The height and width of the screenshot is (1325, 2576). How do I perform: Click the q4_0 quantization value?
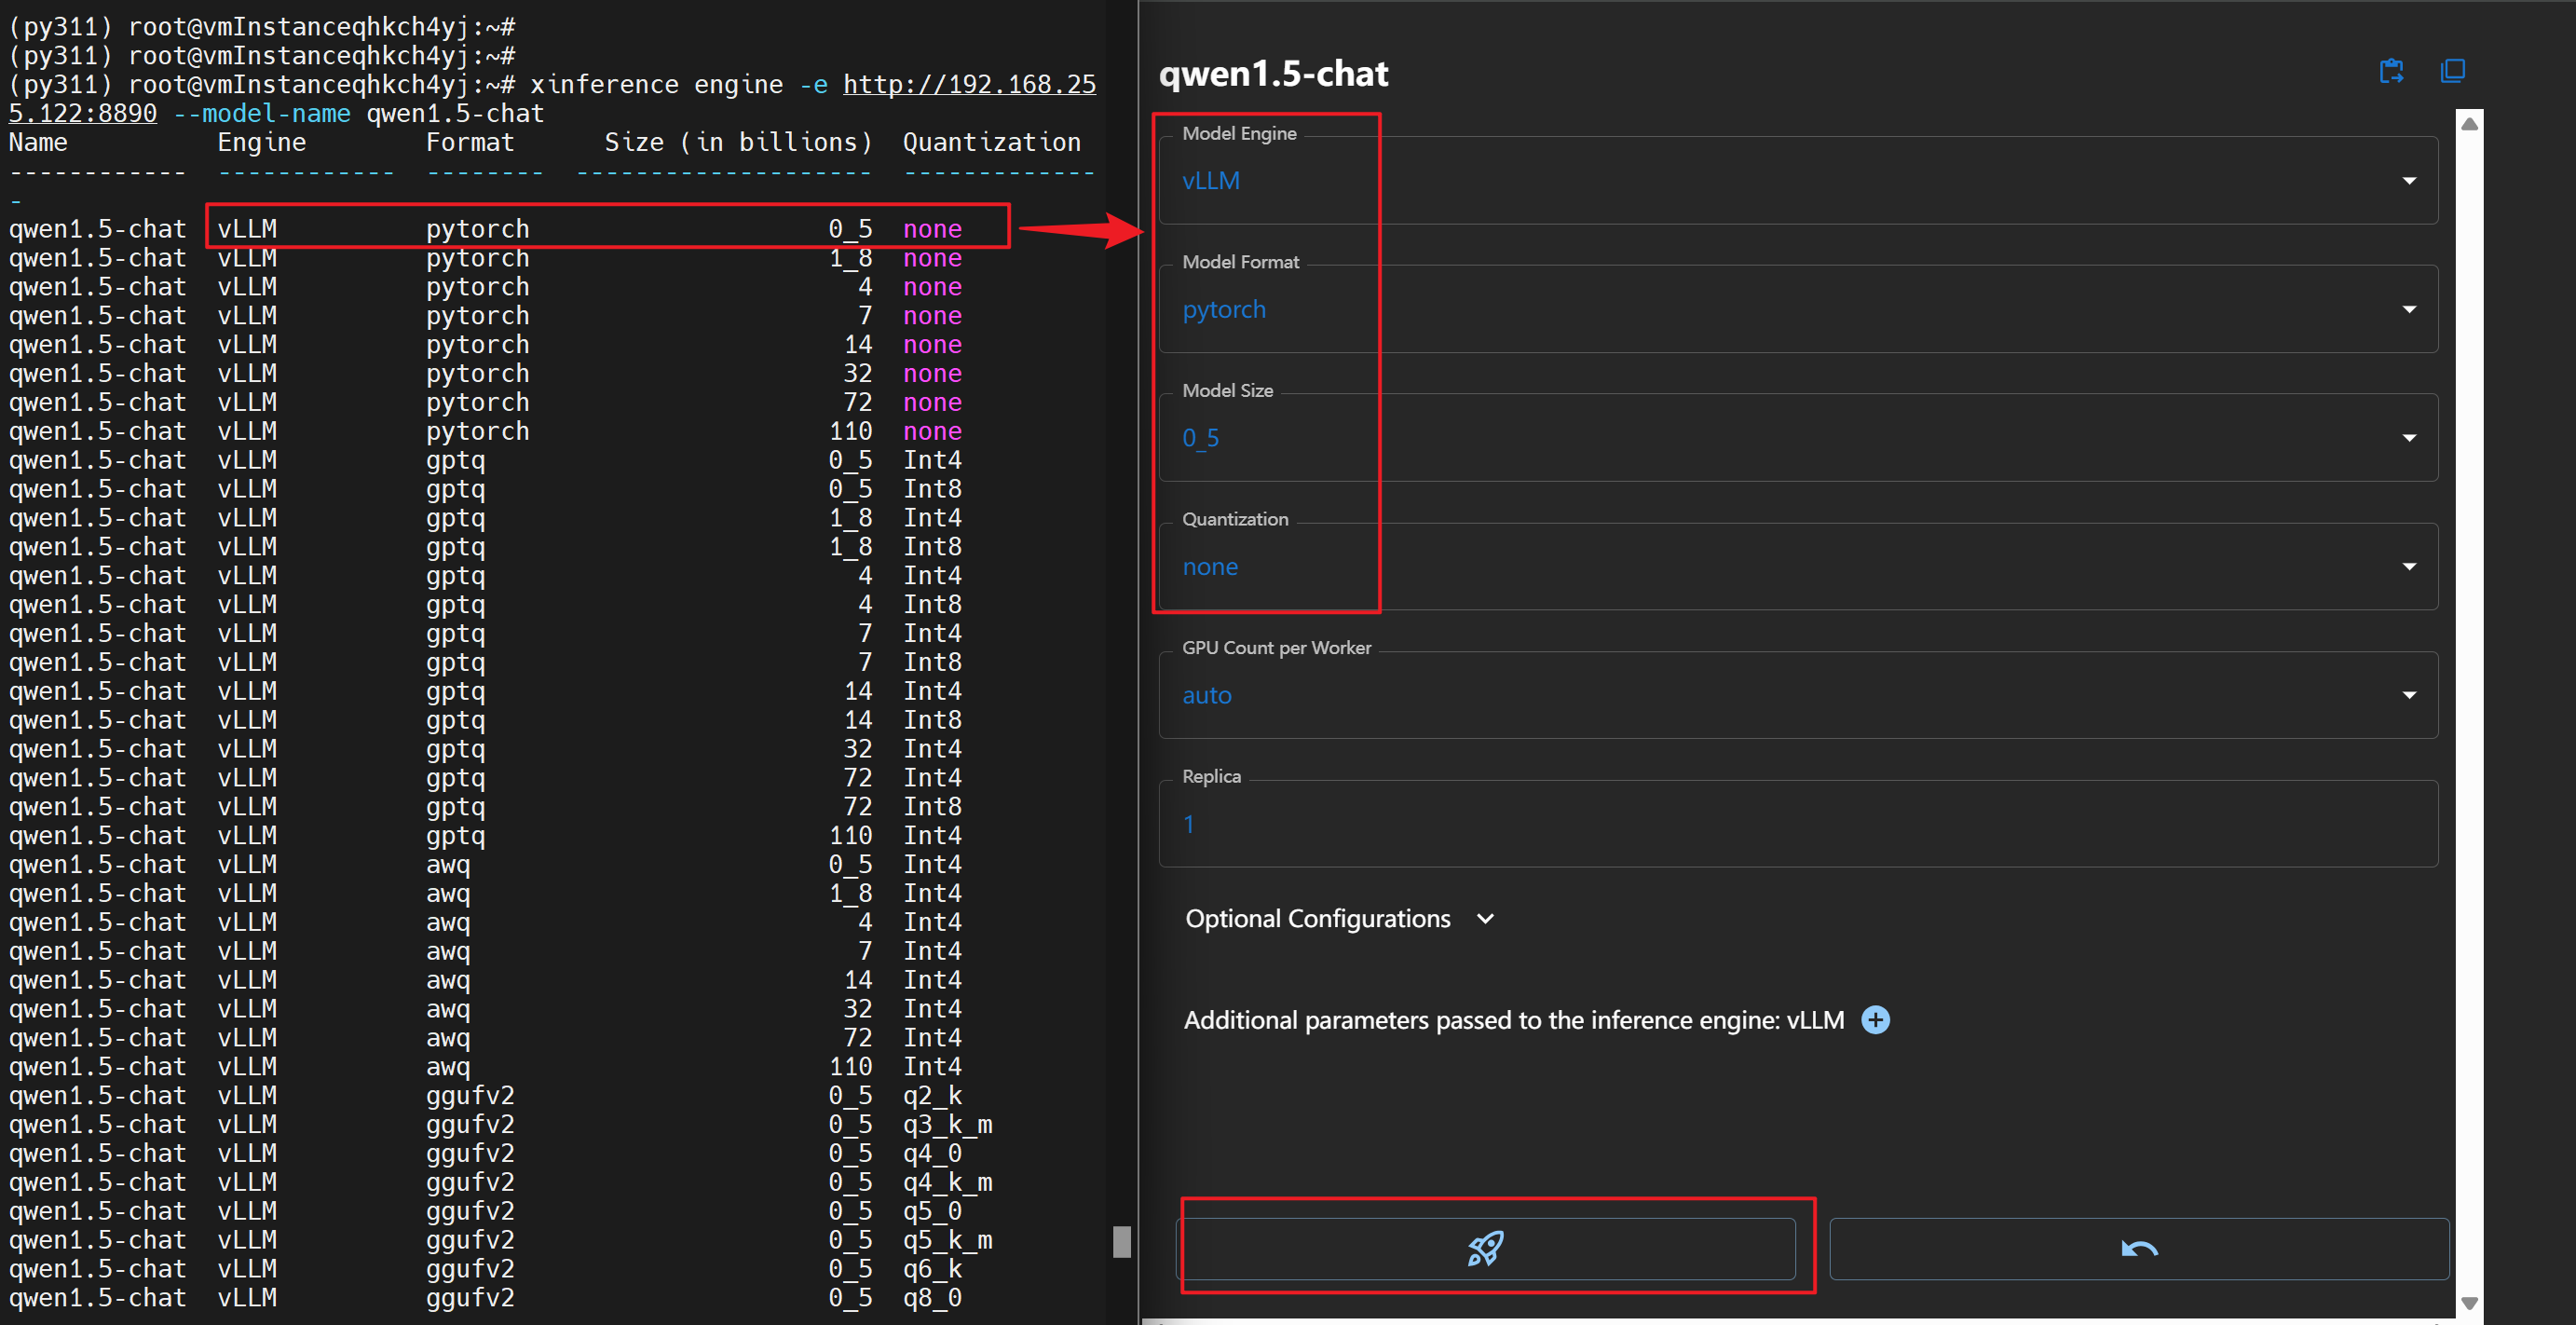(x=932, y=1153)
